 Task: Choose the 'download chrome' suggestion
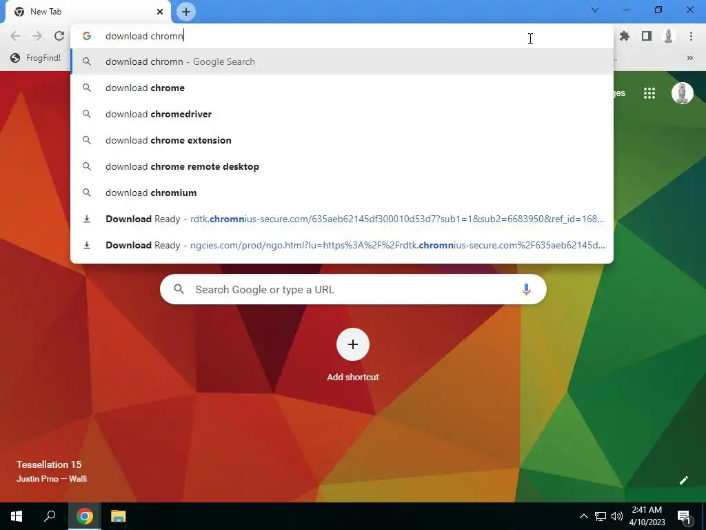pos(342,88)
